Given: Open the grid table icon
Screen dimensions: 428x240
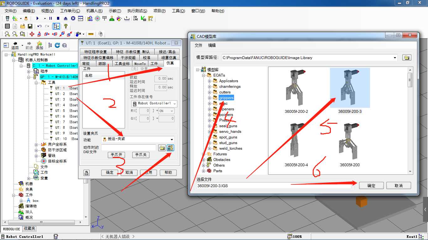Looking at the screenshot, I should 7,26.
